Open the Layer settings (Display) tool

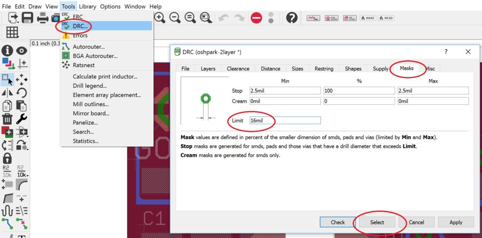click(8, 64)
